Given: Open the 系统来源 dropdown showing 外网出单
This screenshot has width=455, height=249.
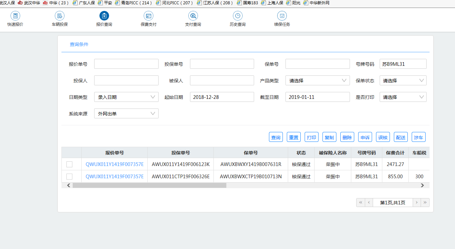Looking at the screenshot, I should coord(126,114).
